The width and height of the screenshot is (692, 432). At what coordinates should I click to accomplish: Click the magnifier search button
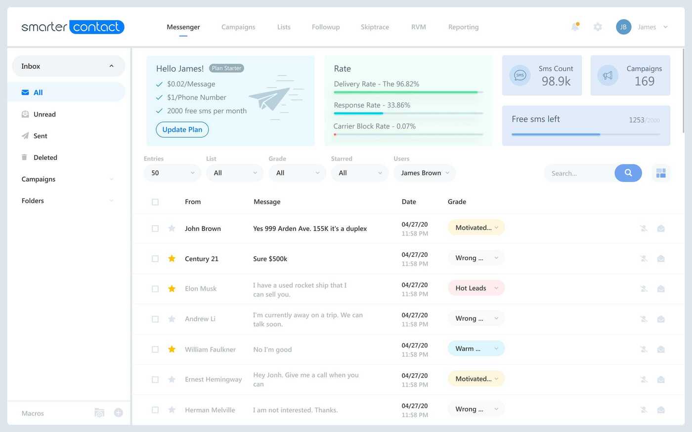click(x=628, y=173)
